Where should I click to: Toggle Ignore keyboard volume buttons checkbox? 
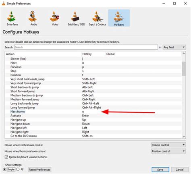(6, 157)
